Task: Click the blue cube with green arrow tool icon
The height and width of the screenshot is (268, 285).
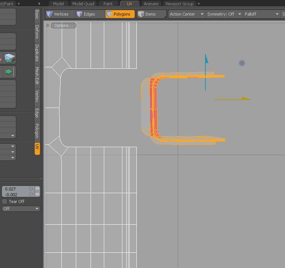Action: tap(9, 58)
